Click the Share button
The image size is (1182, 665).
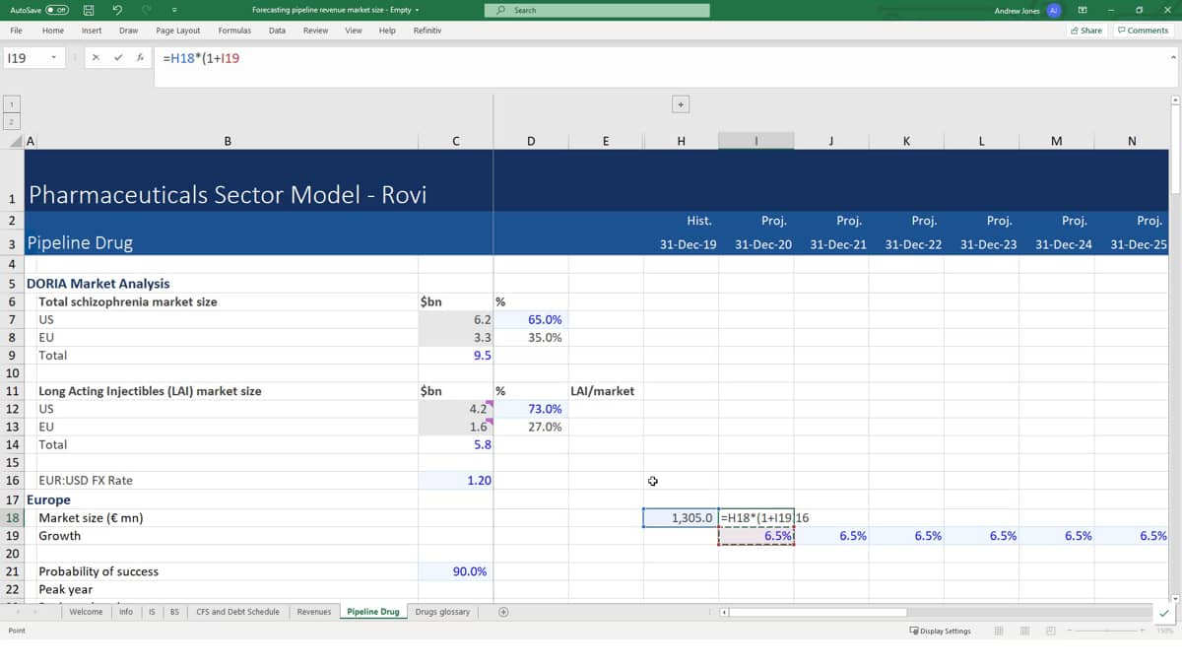tap(1086, 31)
